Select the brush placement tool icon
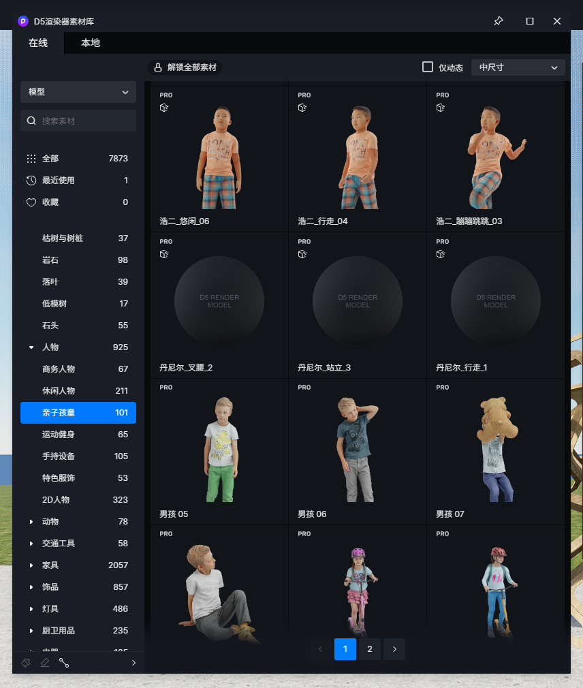Screen dimensions: 583x688 (26, 663)
